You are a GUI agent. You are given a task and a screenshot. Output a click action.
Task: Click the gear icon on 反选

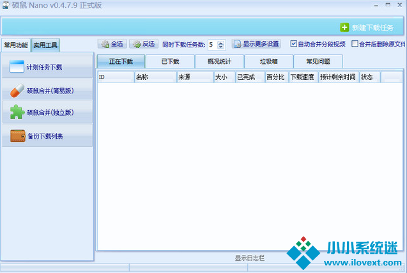(137, 44)
